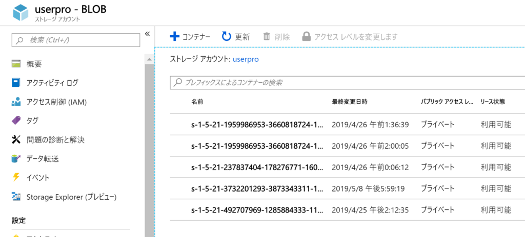Collapse the sidebar with the double chevron
The width and height of the screenshot is (525, 237).
pos(147,34)
